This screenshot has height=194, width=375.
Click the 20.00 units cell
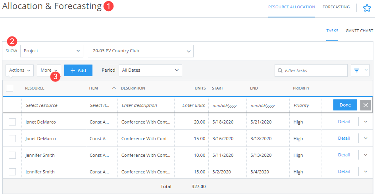point(200,122)
